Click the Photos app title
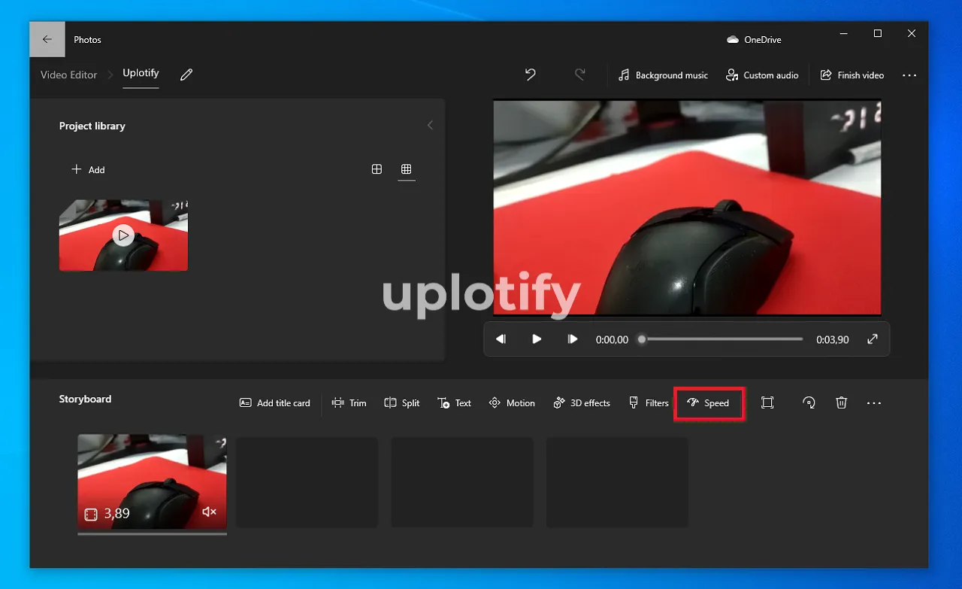The image size is (962, 589). coord(87,40)
